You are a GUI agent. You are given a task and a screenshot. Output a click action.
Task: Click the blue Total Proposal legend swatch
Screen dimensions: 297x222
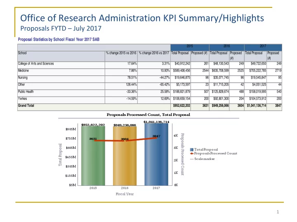point(192,150)
